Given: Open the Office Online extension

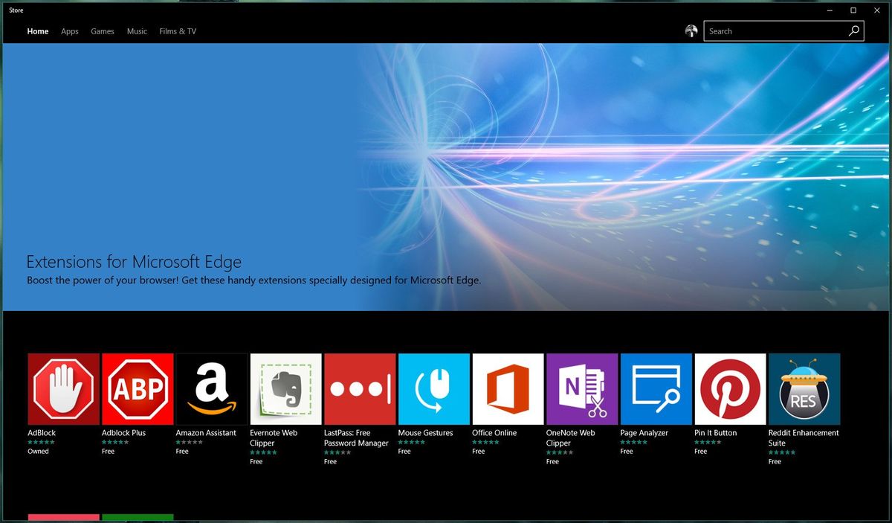Looking at the screenshot, I should (508, 388).
